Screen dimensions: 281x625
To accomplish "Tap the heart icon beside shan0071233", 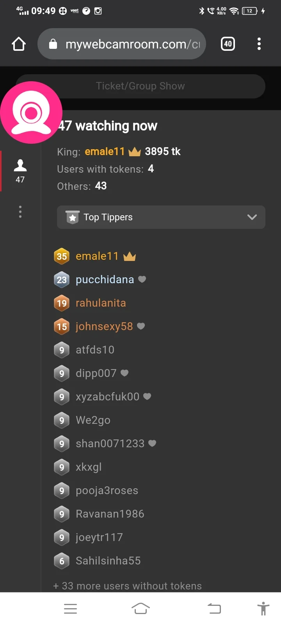I will (x=152, y=443).
